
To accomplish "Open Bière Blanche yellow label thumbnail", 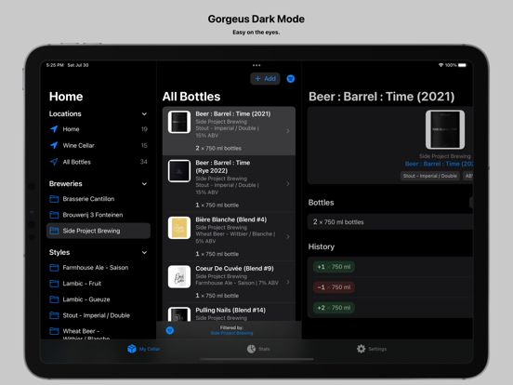I will click(179, 228).
